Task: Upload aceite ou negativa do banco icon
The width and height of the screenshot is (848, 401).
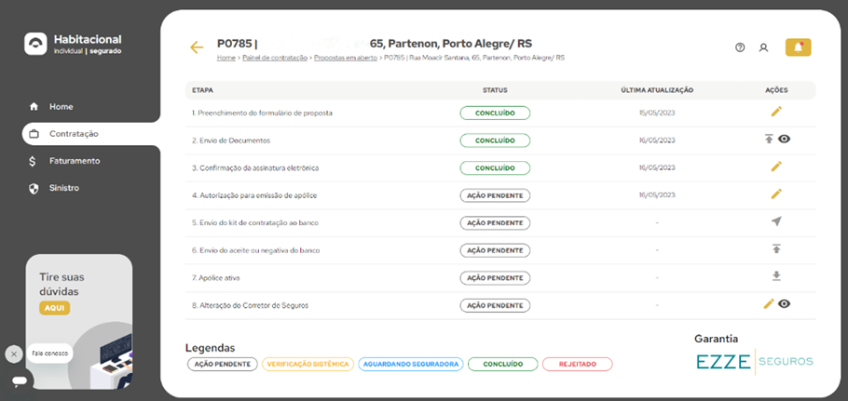Action: pos(776,248)
